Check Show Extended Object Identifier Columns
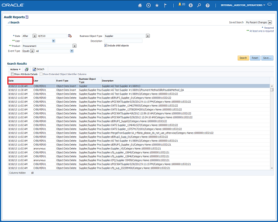Screen dimensions: 278x222 tap(41, 74)
